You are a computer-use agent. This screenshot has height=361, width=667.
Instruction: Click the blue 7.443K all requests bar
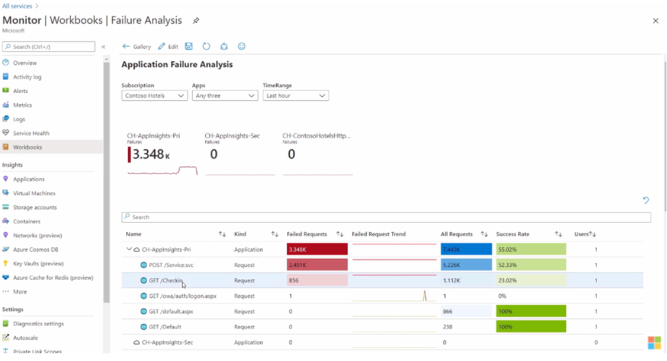click(x=466, y=250)
